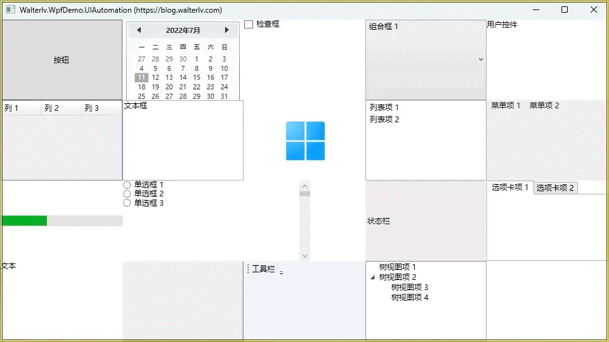Image resolution: width=609 pixels, height=342 pixels.
Task: Go to previous month in calendar
Action: click(139, 30)
